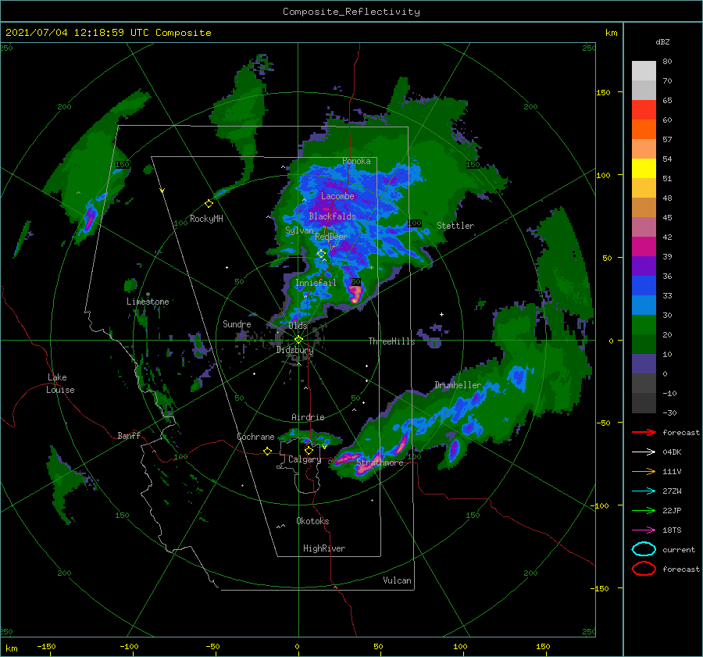Click the Stettler town label

(455, 226)
